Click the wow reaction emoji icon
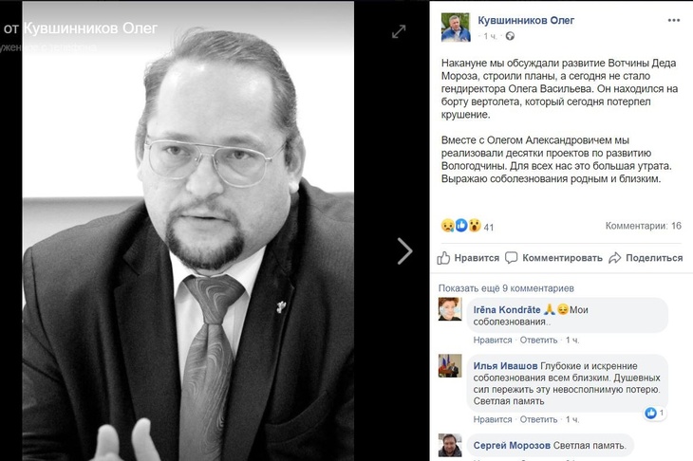This screenshot has height=461, width=693. [x=475, y=226]
